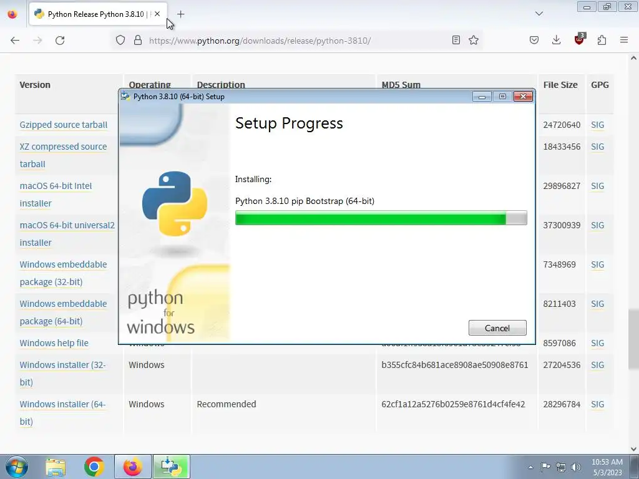Click the scrollbar down arrow
The height and width of the screenshot is (479, 639).
tap(633, 449)
